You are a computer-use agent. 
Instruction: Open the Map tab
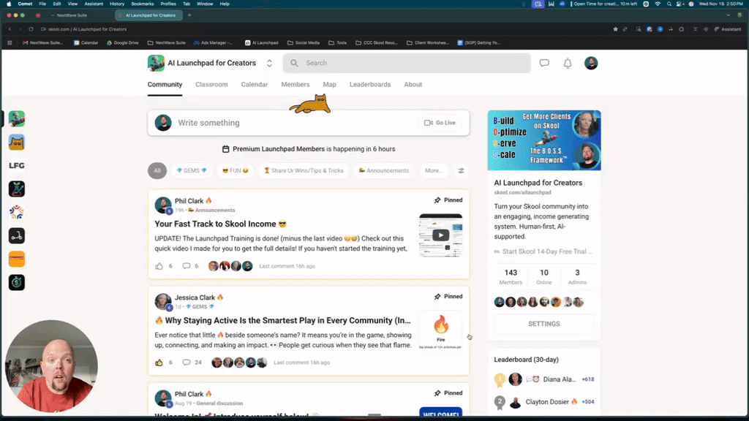[x=330, y=85]
